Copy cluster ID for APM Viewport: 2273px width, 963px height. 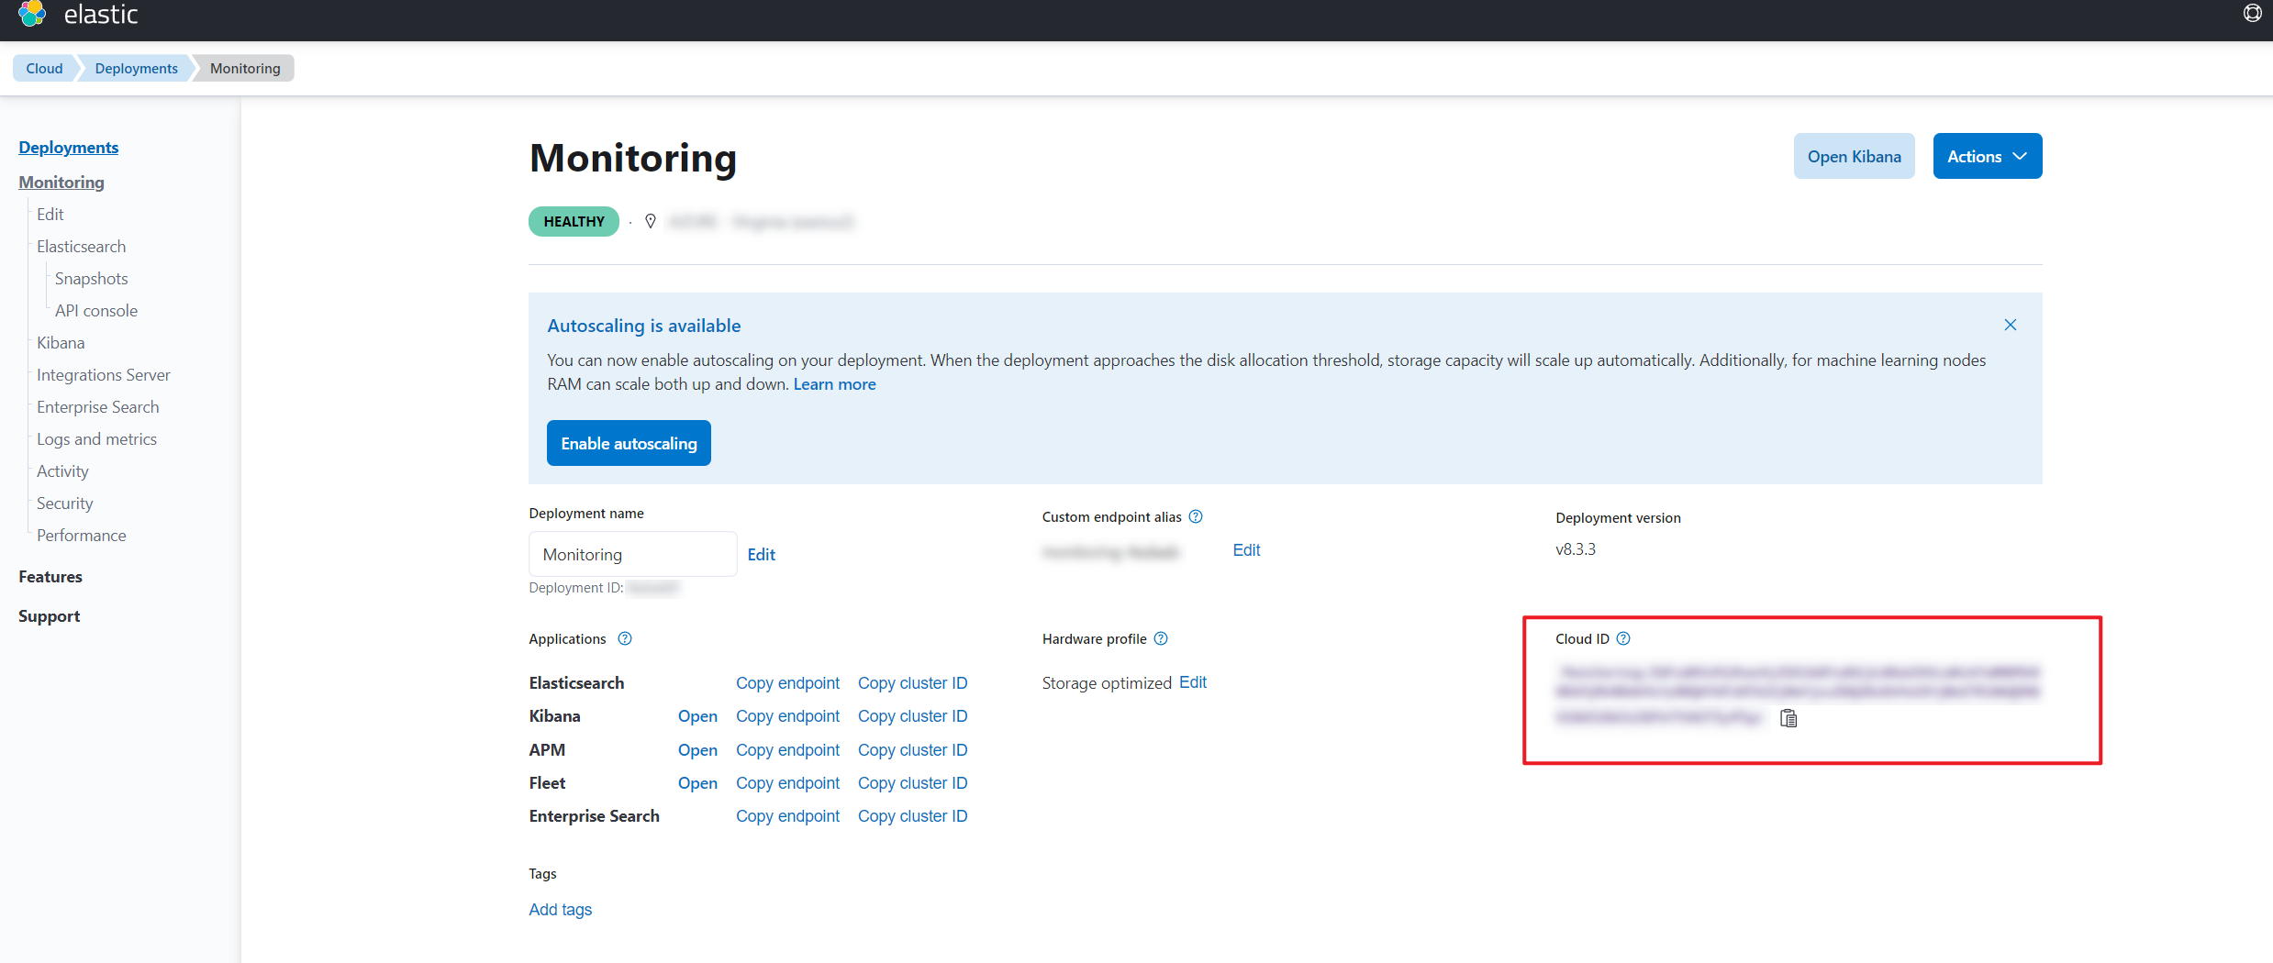coord(913,750)
